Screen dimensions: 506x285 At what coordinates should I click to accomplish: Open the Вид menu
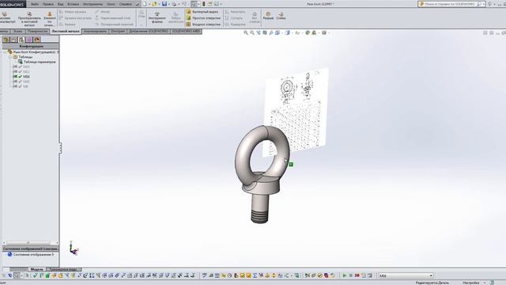click(60, 4)
